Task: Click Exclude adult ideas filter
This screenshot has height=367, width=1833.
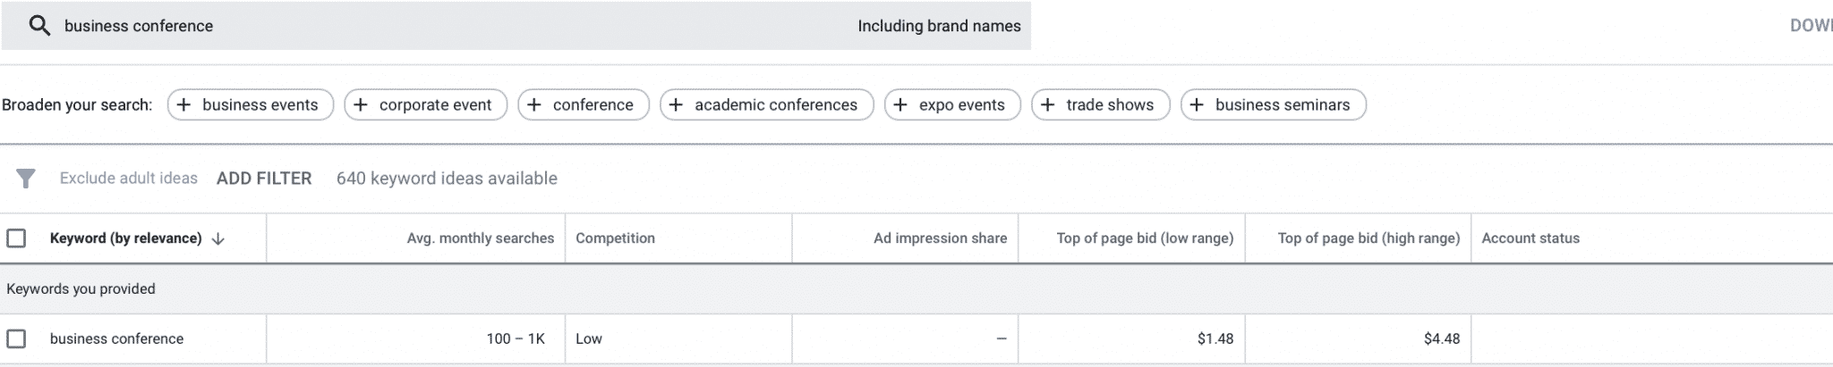Action: pos(129,179)
